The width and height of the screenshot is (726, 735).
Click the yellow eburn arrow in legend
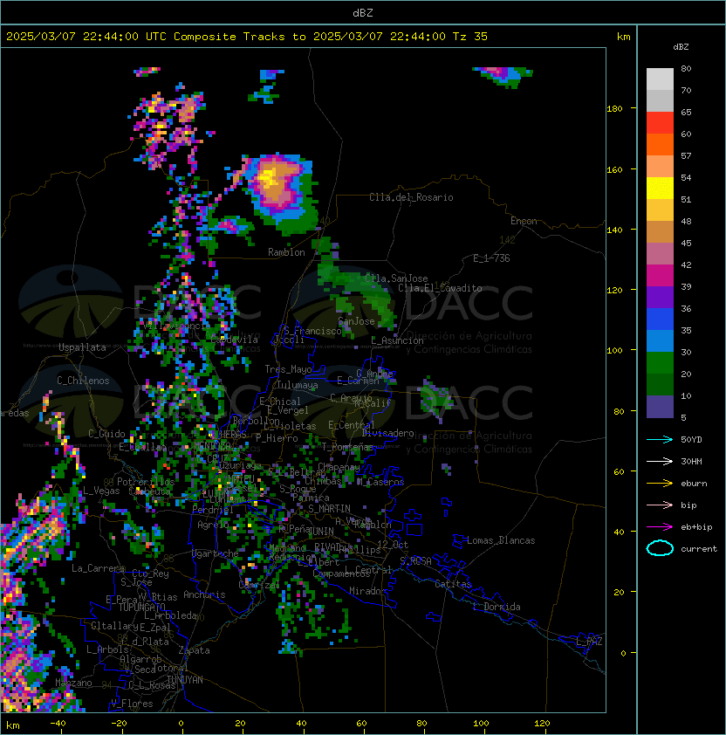[660, 484]
